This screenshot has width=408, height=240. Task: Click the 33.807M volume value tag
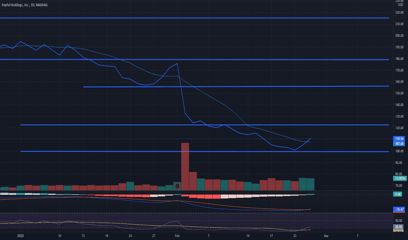400,178
